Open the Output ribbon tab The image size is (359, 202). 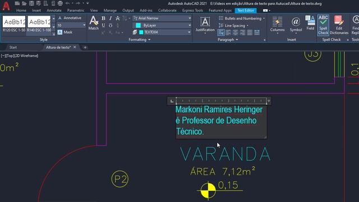click(x=128, y=11)
